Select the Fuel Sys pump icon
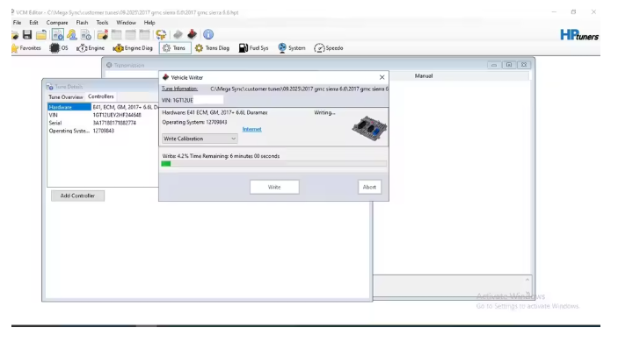Image resolution: width=618 pixels, height=342 pixels. 254,48
